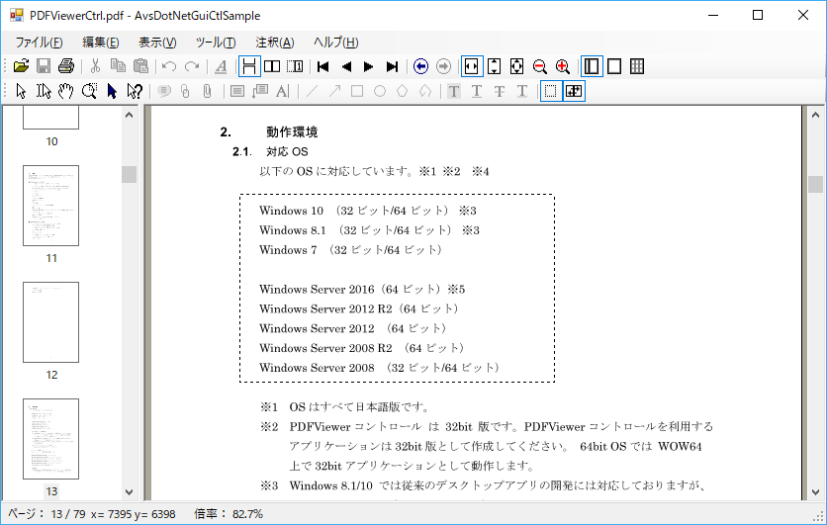827x525 pixels.
Task: Click the Redo arrow icon
Action: (x=192, y=66)
